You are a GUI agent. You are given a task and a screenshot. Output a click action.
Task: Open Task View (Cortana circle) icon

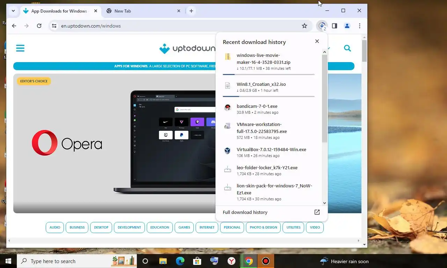(145, 261)
